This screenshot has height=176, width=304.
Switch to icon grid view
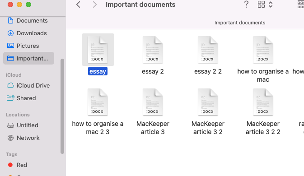(261, 4)
